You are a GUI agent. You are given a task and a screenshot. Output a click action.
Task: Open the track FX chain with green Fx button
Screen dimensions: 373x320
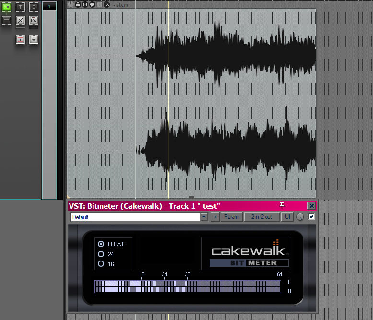click(x=6, y=7)
